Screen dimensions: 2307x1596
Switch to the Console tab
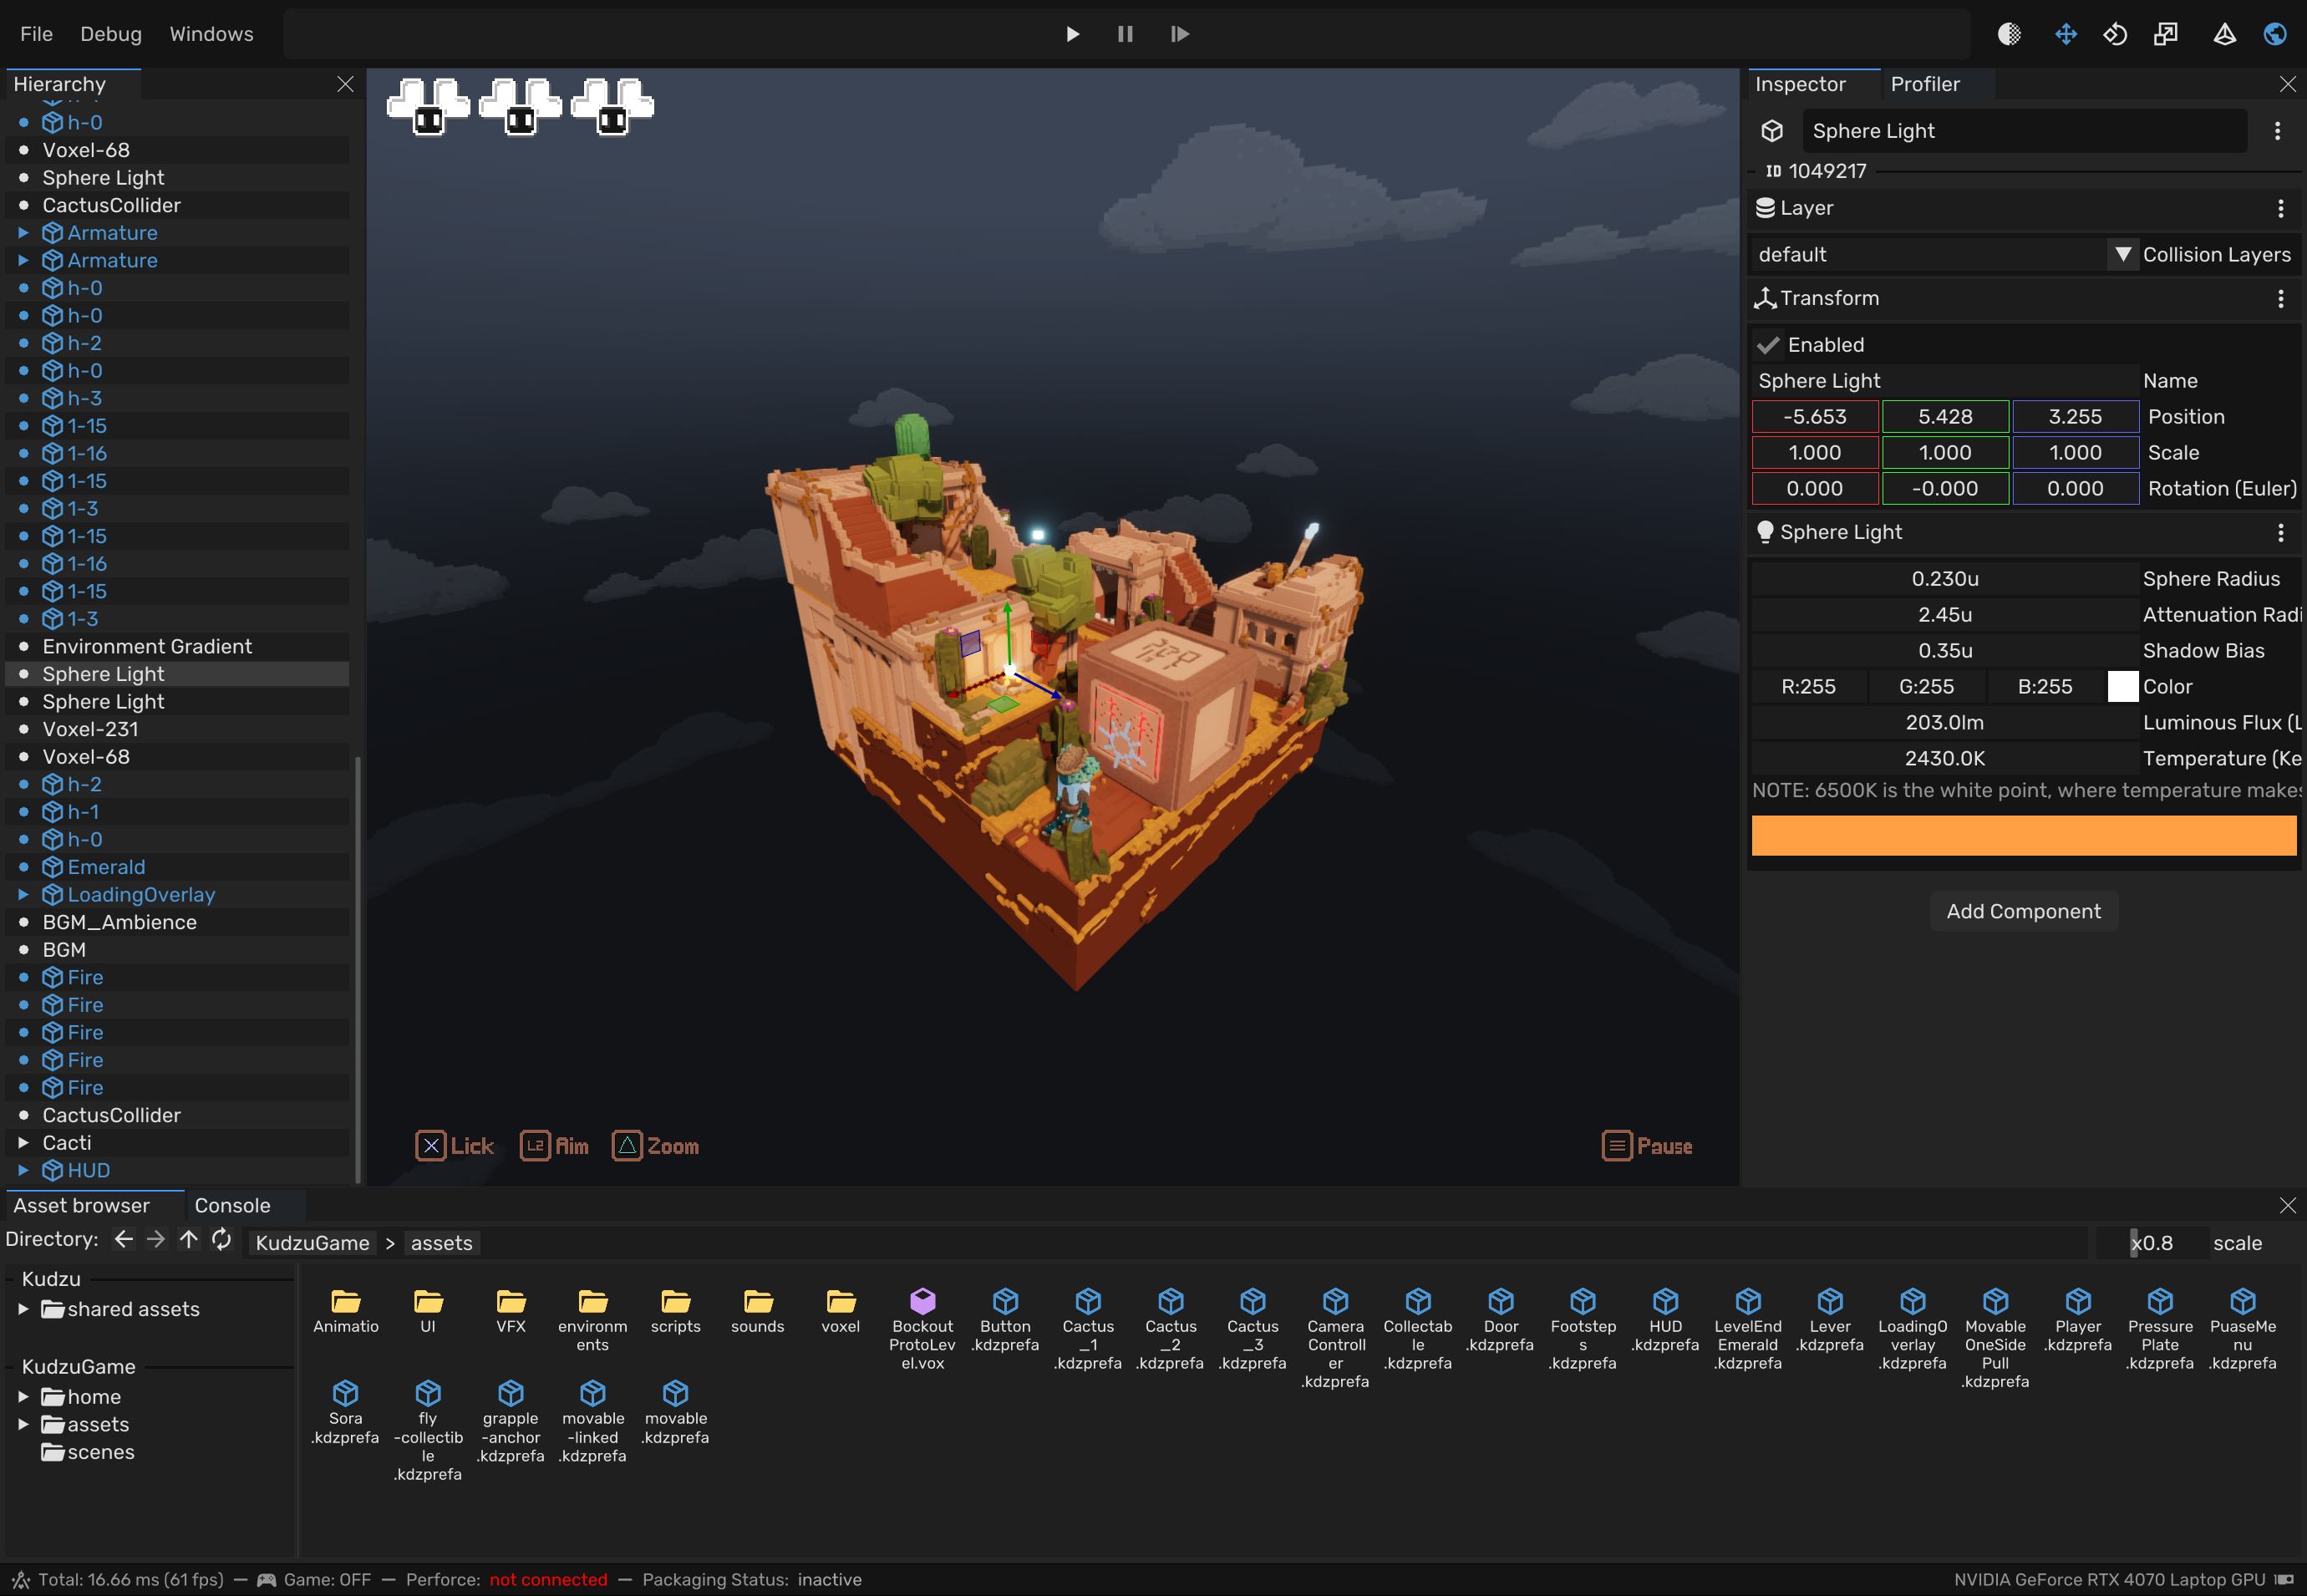[232, 1206]
